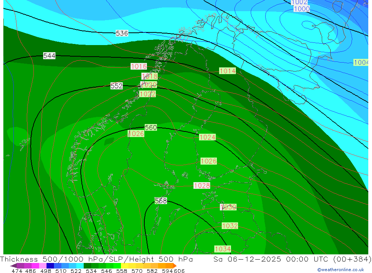Click legend value 570
Viewport: 372px width, 273px height.
point(137,271)
